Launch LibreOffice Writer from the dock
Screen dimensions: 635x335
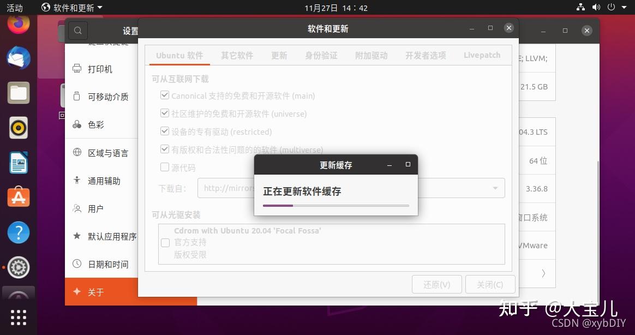coord(18,163)
